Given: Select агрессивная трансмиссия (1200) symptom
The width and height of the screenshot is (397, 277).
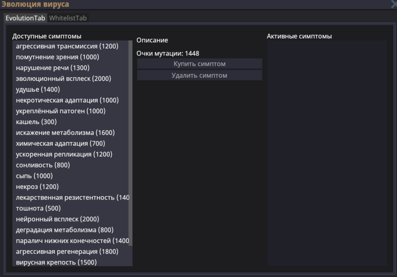Looking at the screenshot, I should coord(67,46).
